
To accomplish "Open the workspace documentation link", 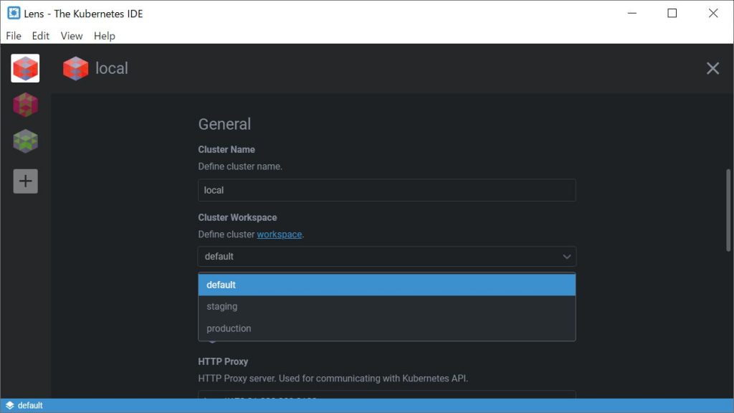I will tap(280, 234).
